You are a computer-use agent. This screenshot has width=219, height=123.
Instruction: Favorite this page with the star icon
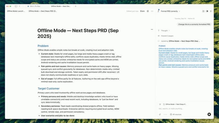148,11
